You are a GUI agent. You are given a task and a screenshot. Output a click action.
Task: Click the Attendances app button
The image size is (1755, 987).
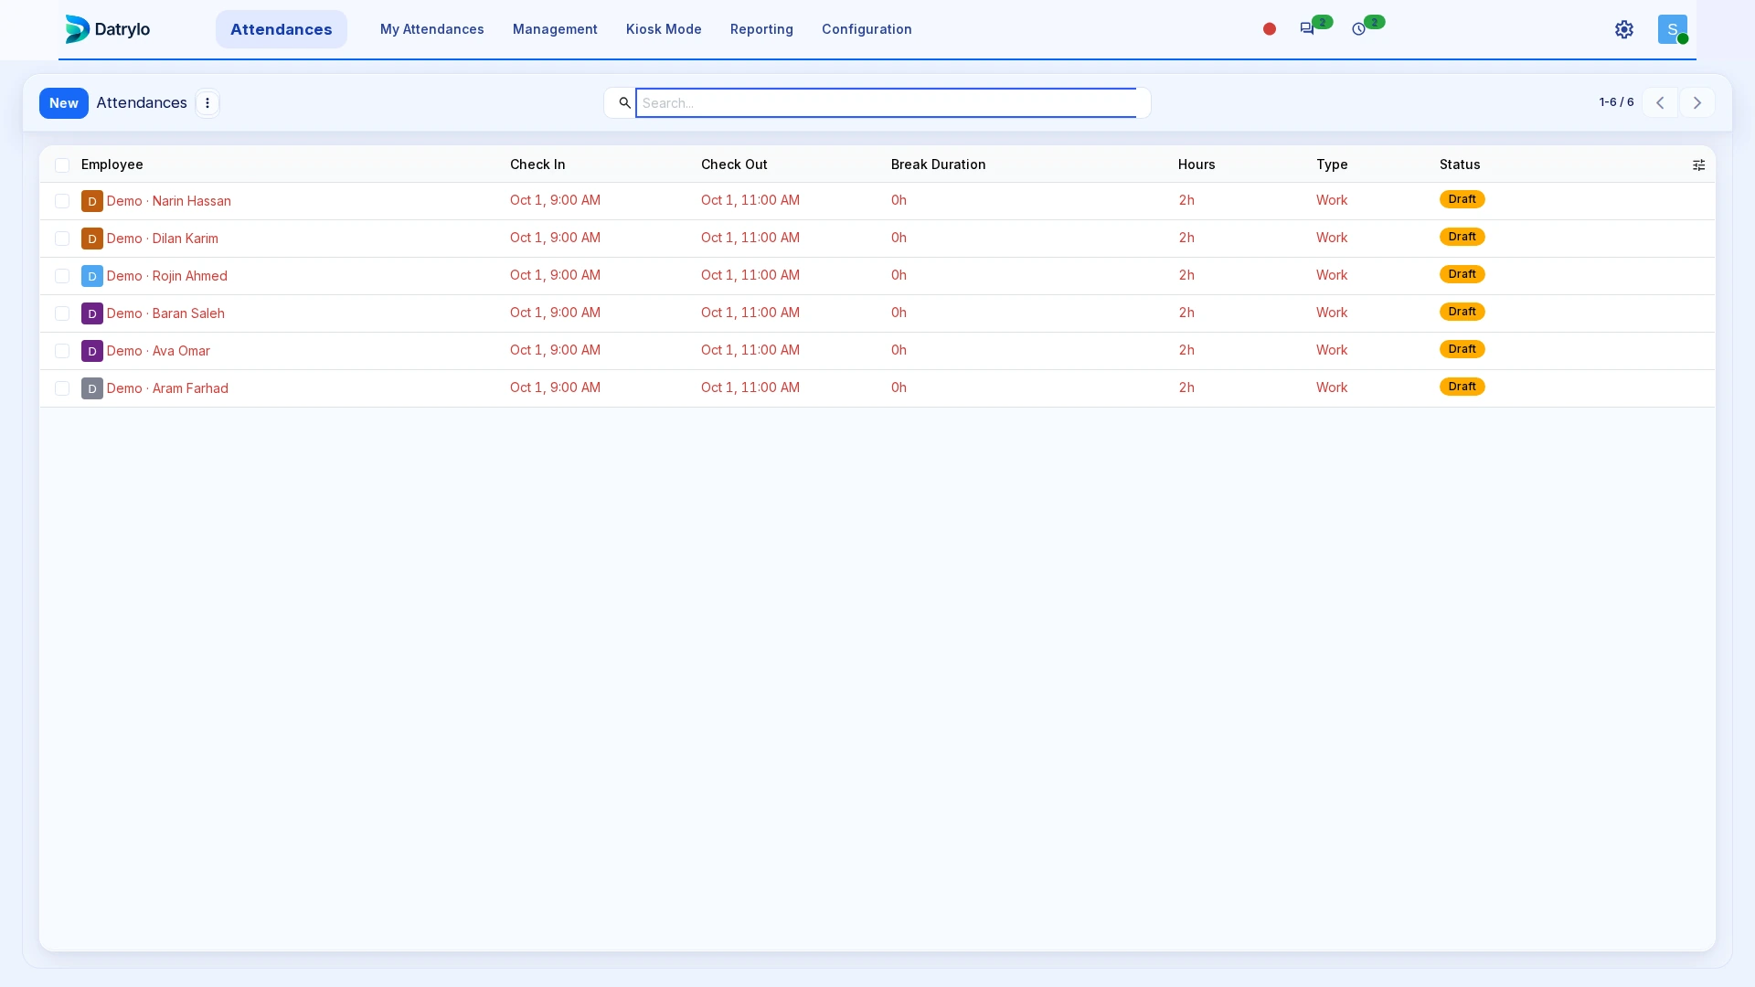[x=282, y=29]
